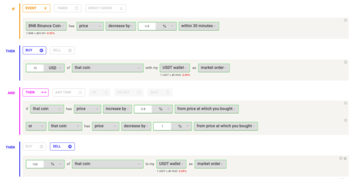Click the 75 USD amount input field
Viewport: 352px width, 179px height.
(x=35, y=68)
